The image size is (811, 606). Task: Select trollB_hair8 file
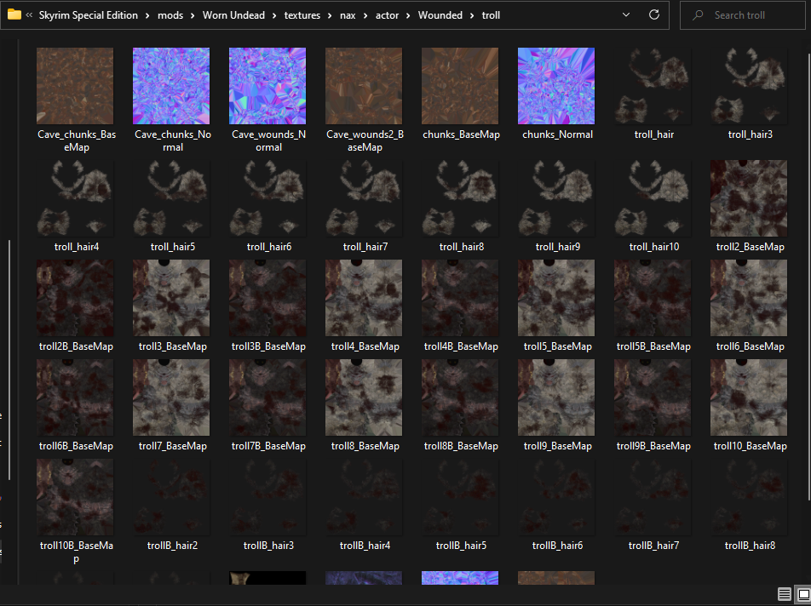[749, 506]
